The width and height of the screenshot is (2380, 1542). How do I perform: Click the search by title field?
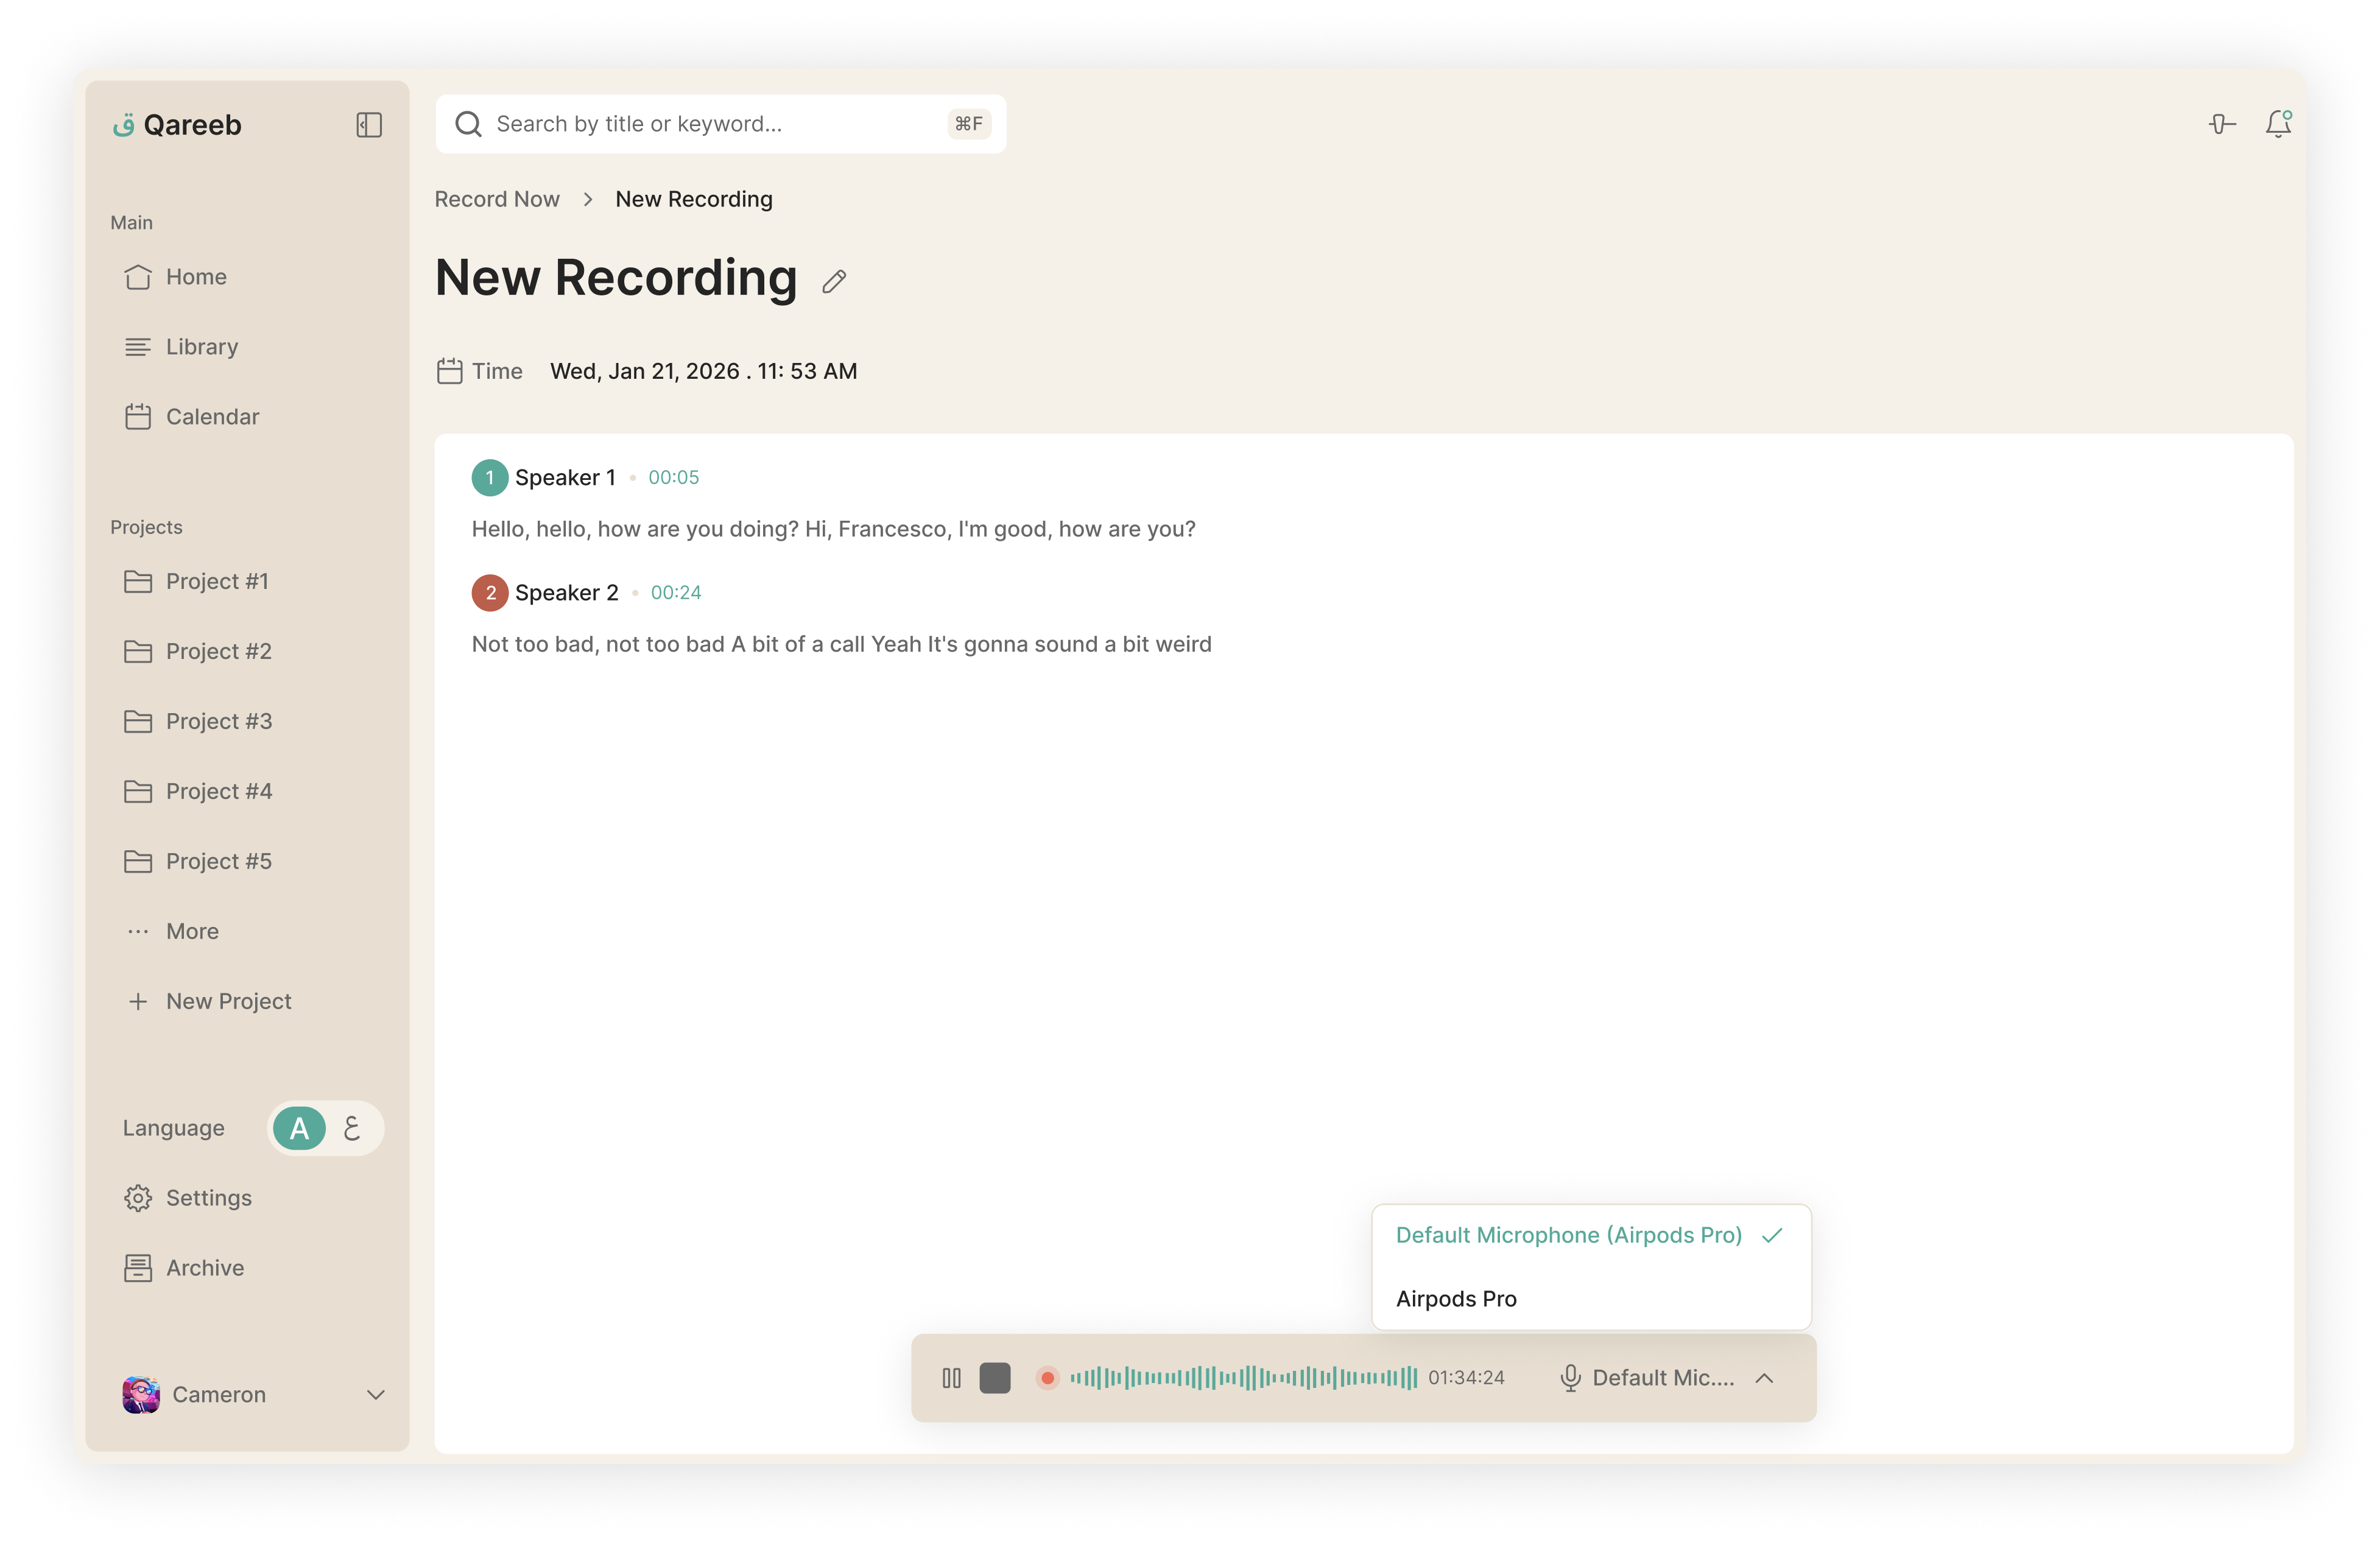tap(721, 124)
